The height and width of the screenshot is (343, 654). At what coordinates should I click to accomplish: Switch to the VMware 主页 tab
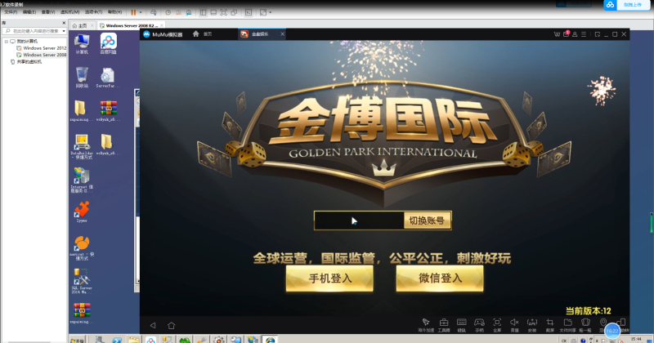pos(83,25)
